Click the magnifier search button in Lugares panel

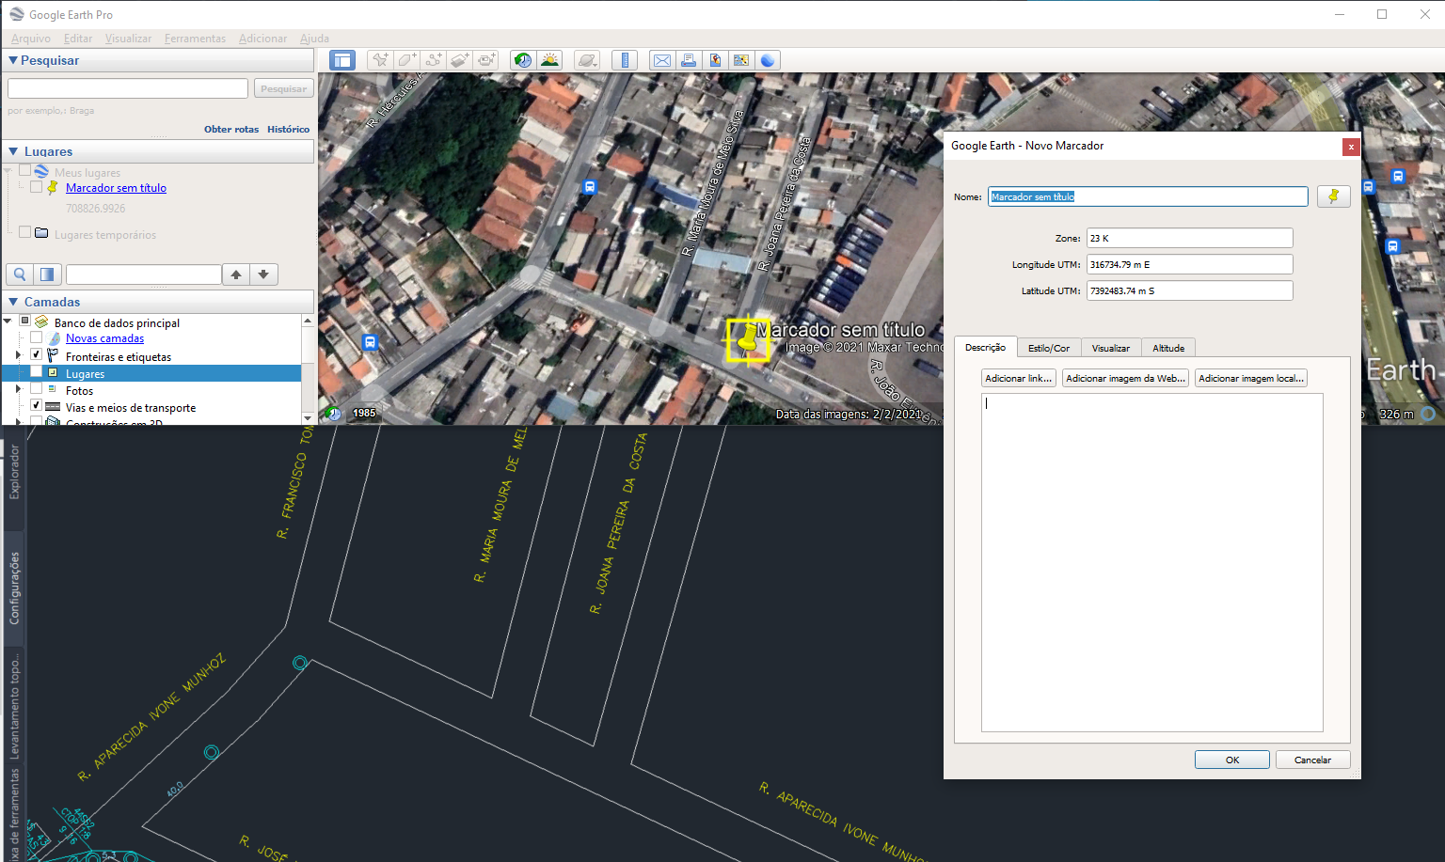click(x=20, y=274)
